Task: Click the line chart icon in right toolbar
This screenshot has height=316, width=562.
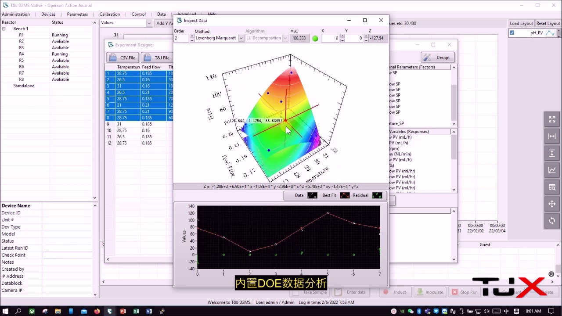Action: 552,170
